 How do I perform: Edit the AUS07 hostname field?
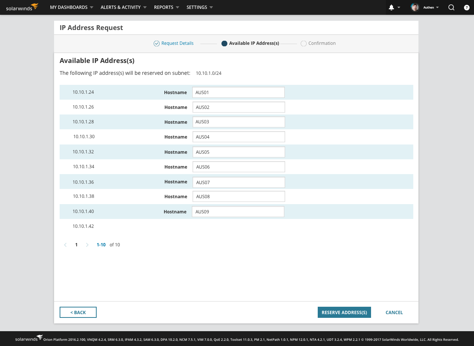pos(239,182)
